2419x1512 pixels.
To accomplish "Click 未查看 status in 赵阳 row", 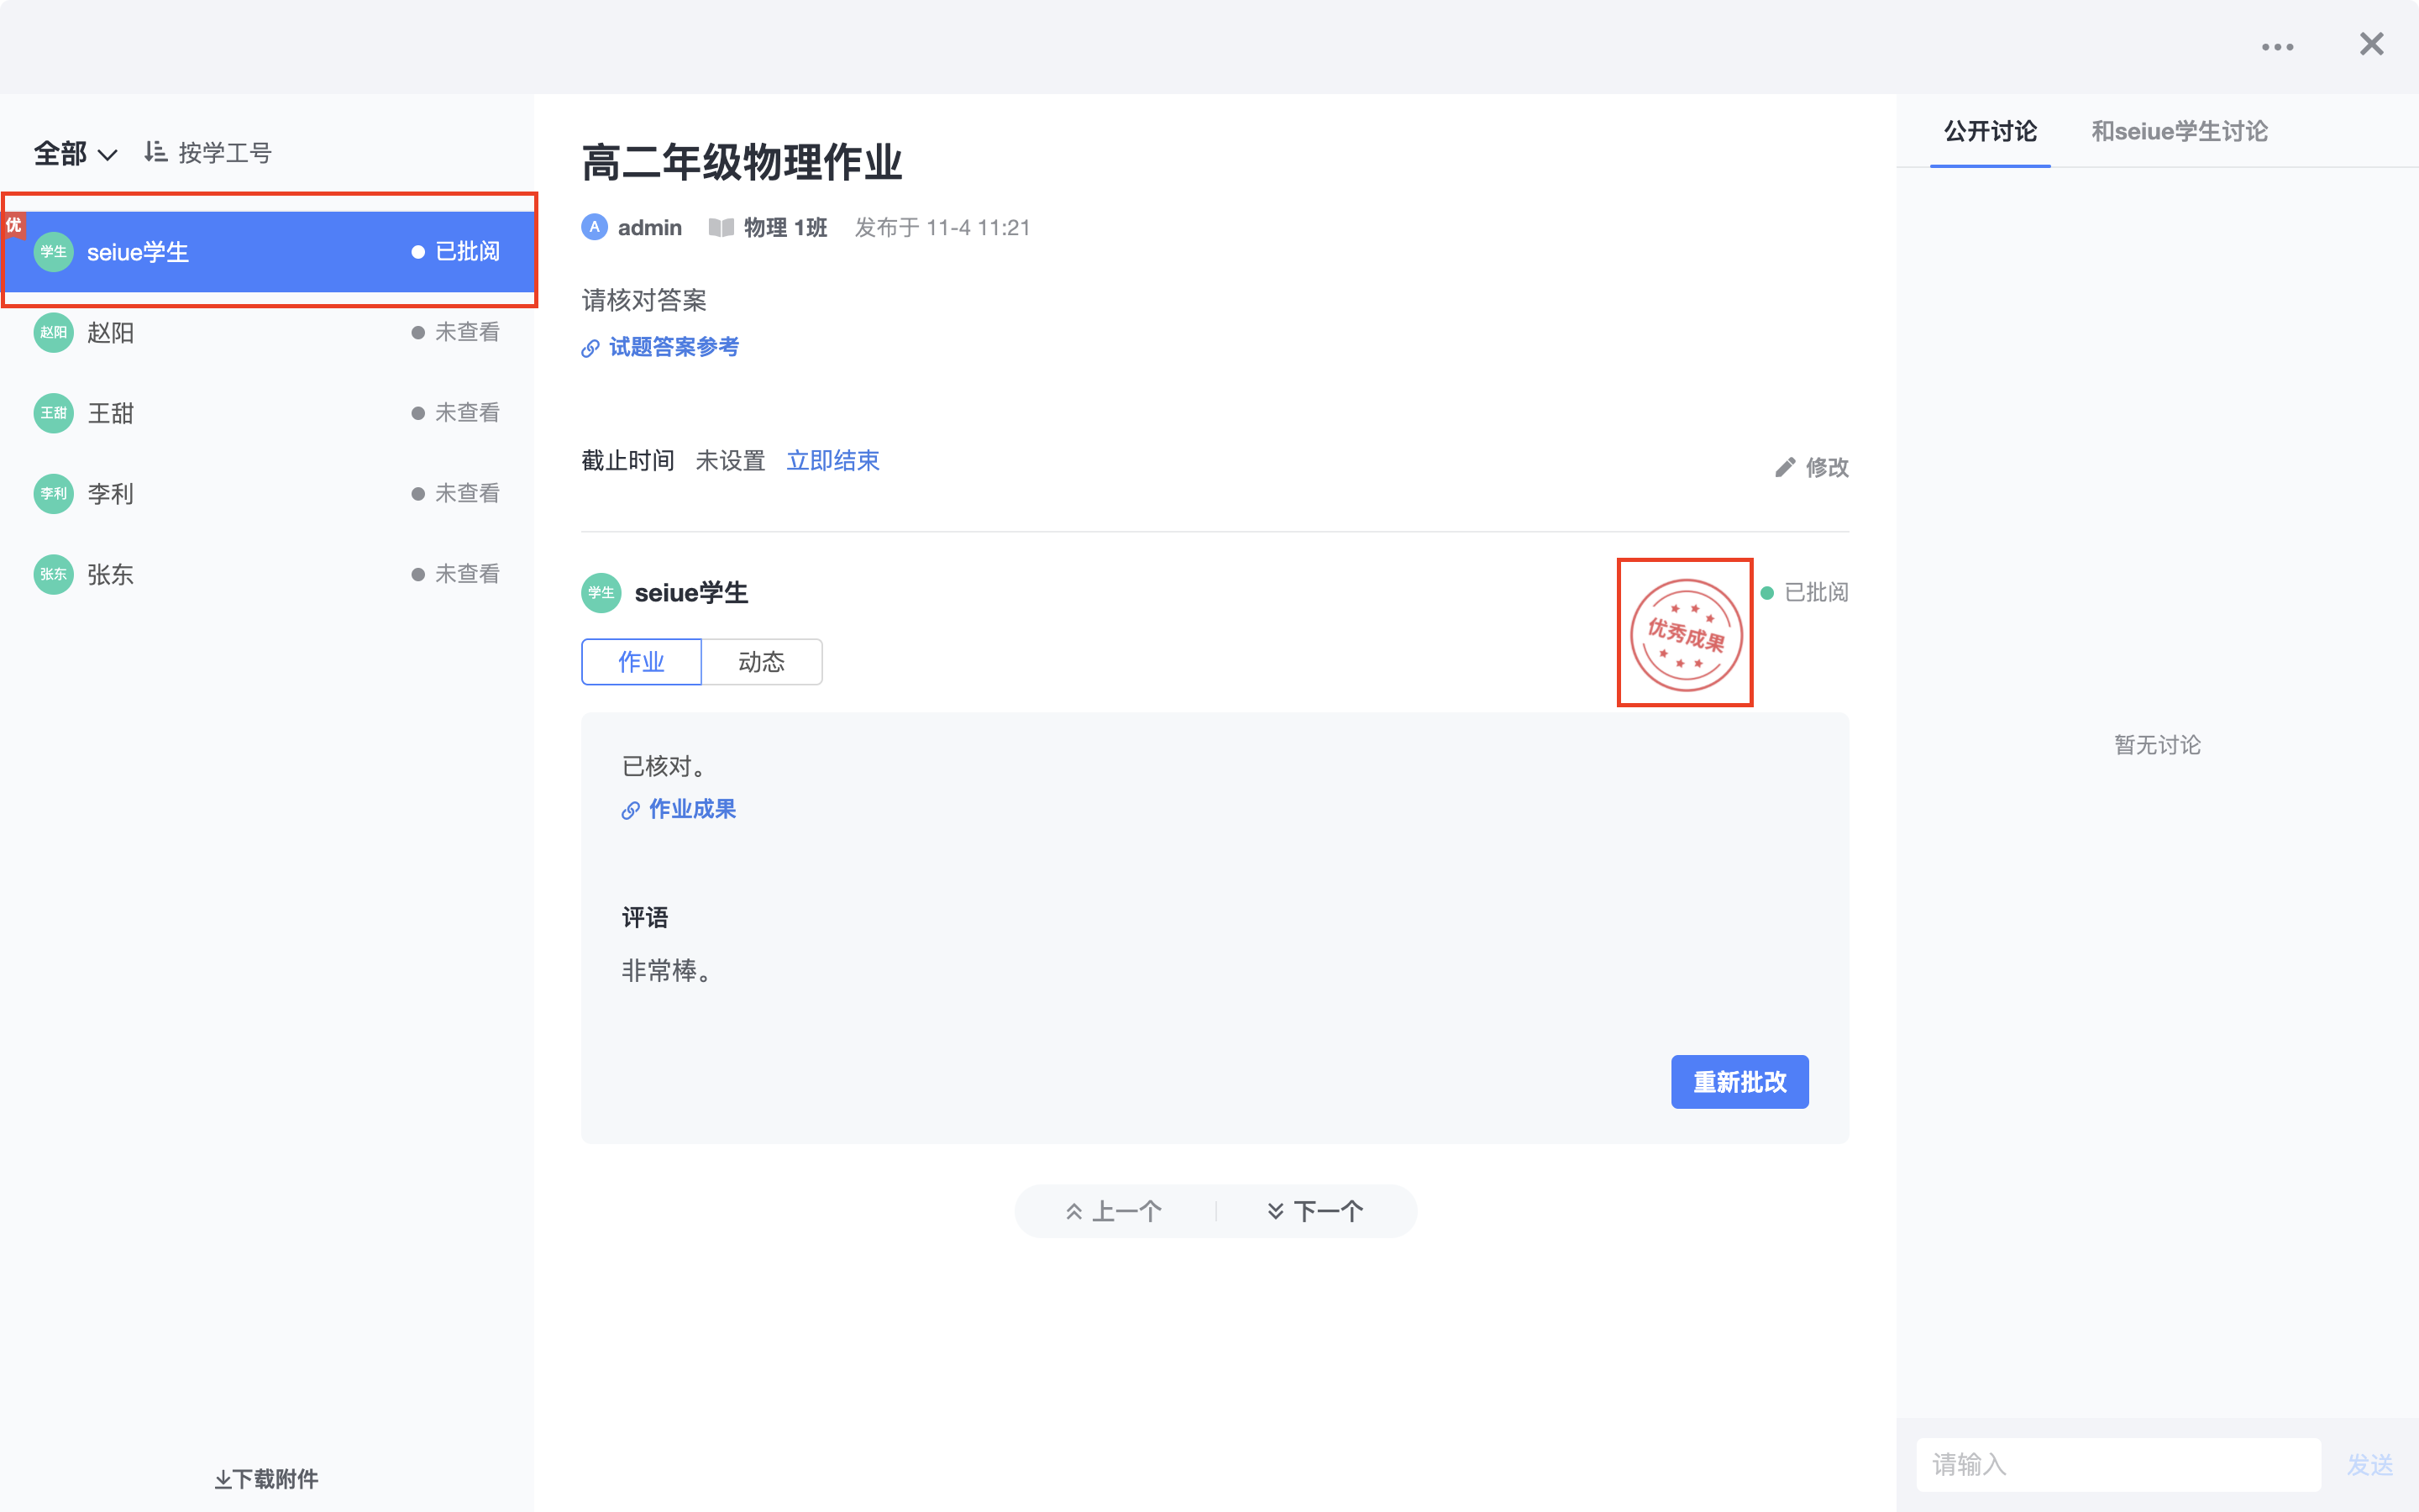I will (456, 332).
